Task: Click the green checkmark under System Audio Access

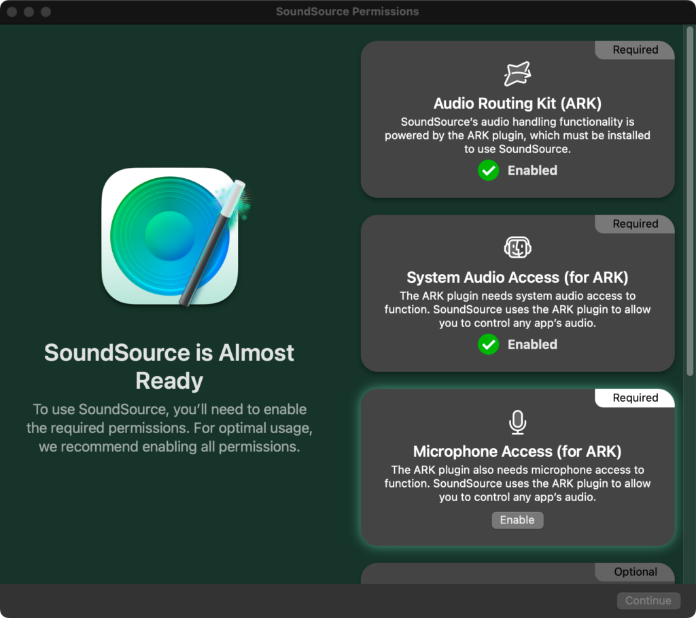Action: click(488, 345)
